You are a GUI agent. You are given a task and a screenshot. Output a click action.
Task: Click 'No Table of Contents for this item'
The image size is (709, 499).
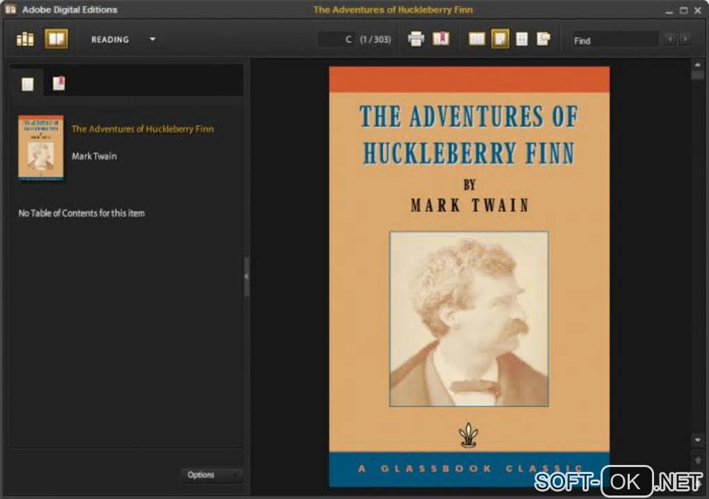coord(81,213)
